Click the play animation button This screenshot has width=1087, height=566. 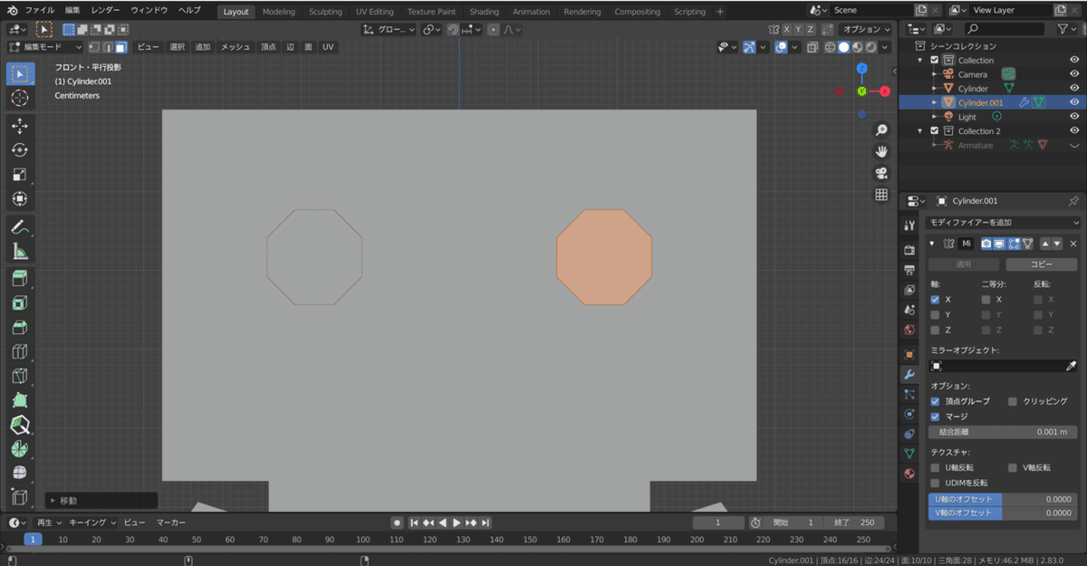point(457,523)
